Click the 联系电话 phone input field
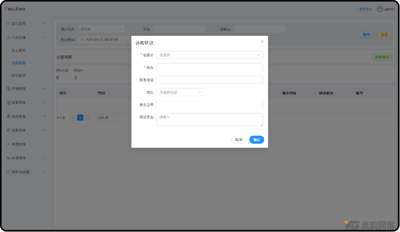 (209, 80)
